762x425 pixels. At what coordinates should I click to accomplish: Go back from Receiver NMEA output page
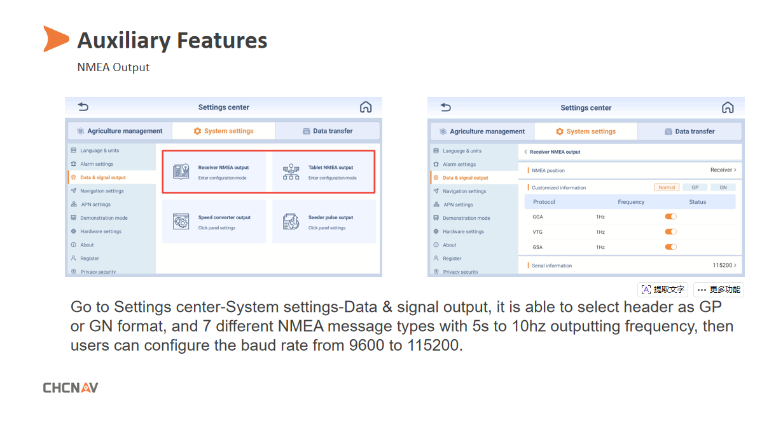coord(526,152)
